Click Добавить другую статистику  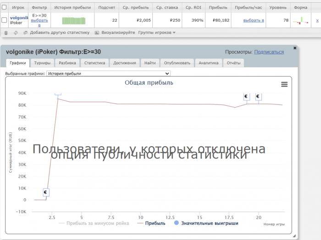[60, 33]
